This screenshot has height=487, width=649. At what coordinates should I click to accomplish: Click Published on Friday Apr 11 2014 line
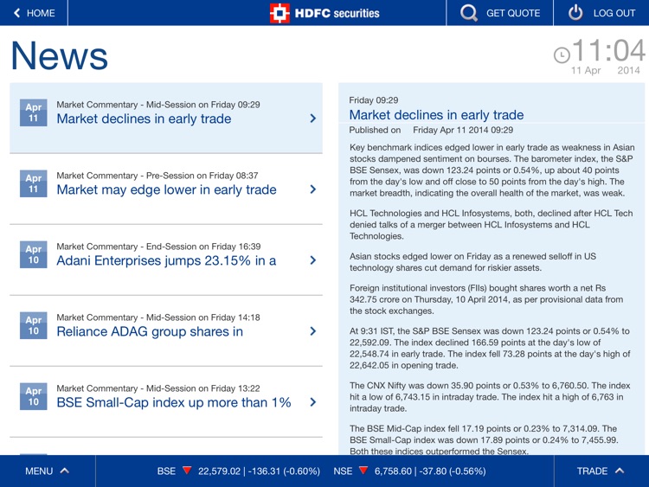431,130
